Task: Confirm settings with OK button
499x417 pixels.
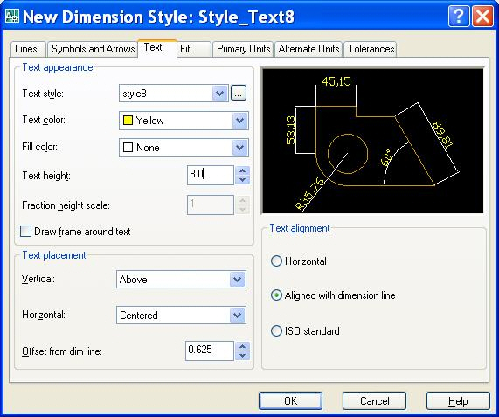Action: click(290, 400)
